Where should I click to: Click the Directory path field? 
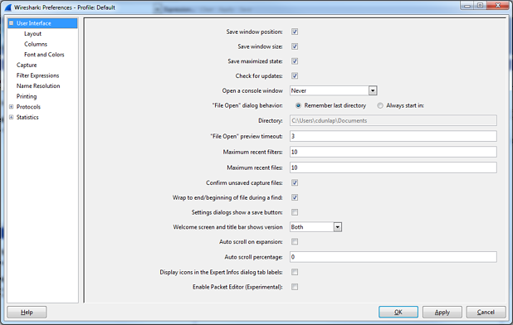point(393,120)
